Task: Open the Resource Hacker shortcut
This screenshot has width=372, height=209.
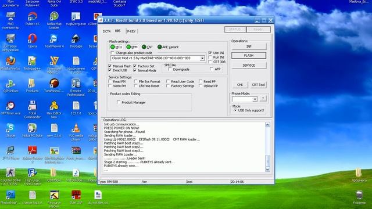Action: click(54, 195)
